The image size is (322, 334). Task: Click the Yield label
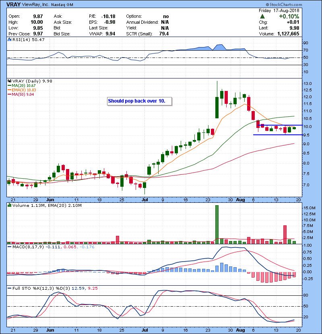pos(131,28)
